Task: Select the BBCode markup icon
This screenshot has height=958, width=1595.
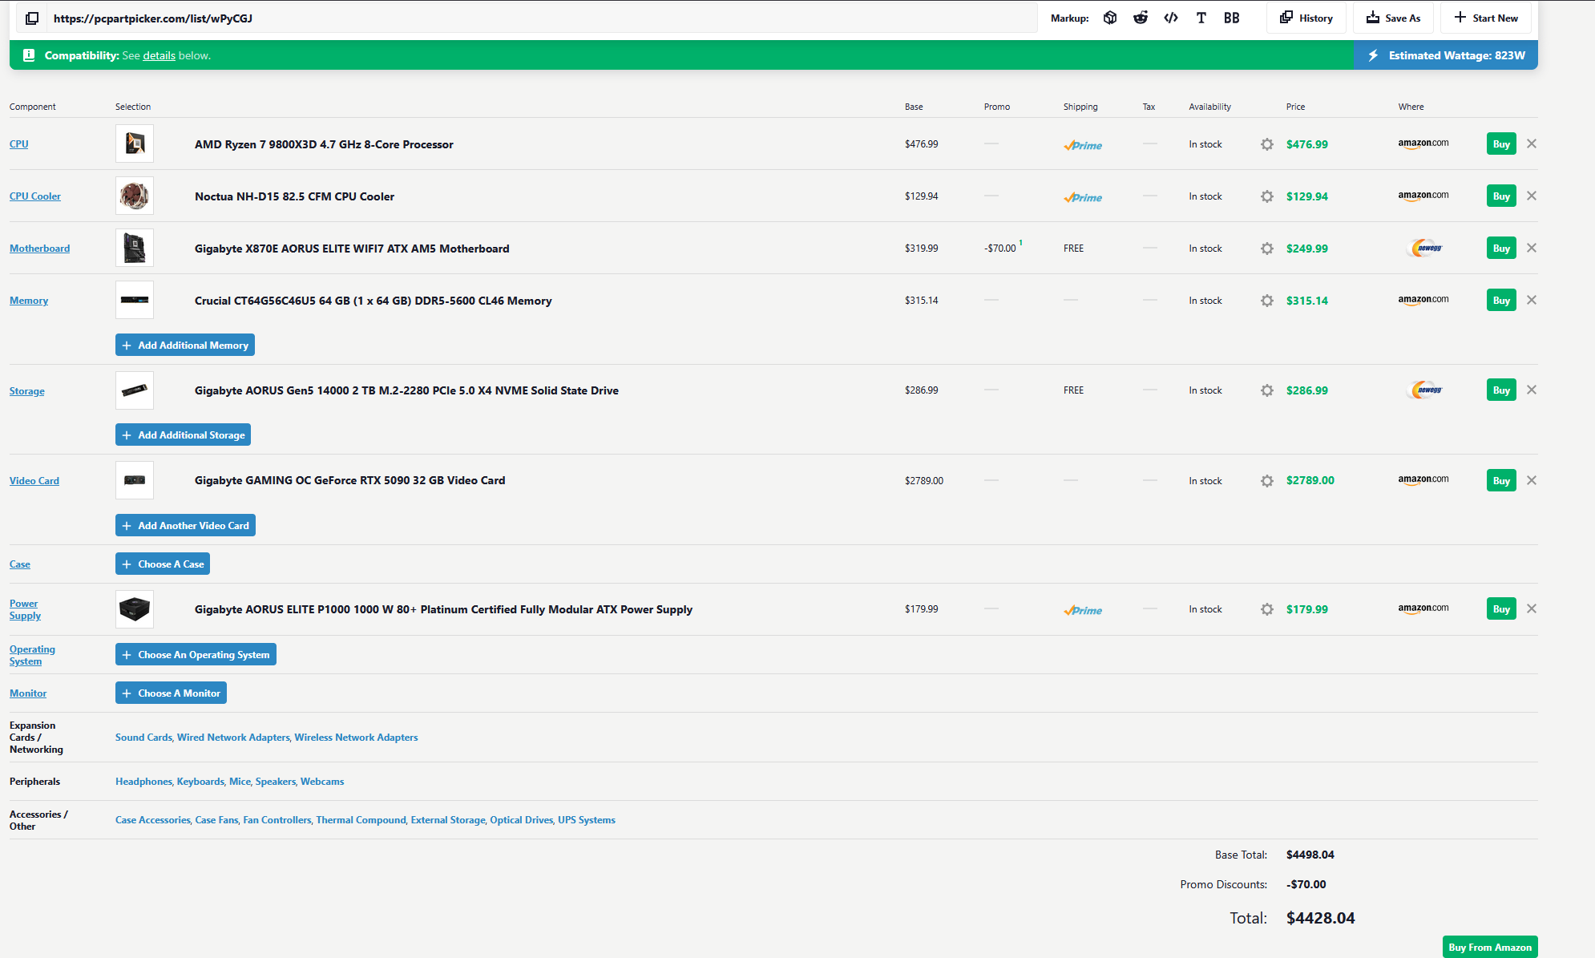Action: click(1232, 18)
